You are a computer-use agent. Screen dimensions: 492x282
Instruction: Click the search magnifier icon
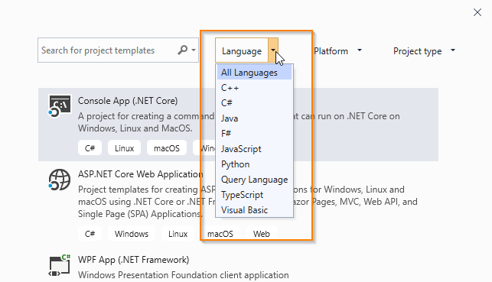(182, 50)
